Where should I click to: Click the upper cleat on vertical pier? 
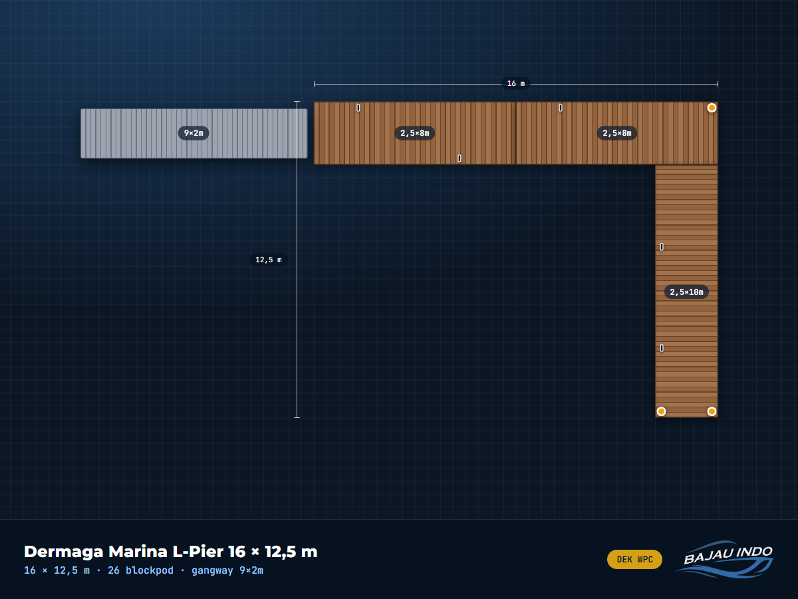tap(661, 247)
